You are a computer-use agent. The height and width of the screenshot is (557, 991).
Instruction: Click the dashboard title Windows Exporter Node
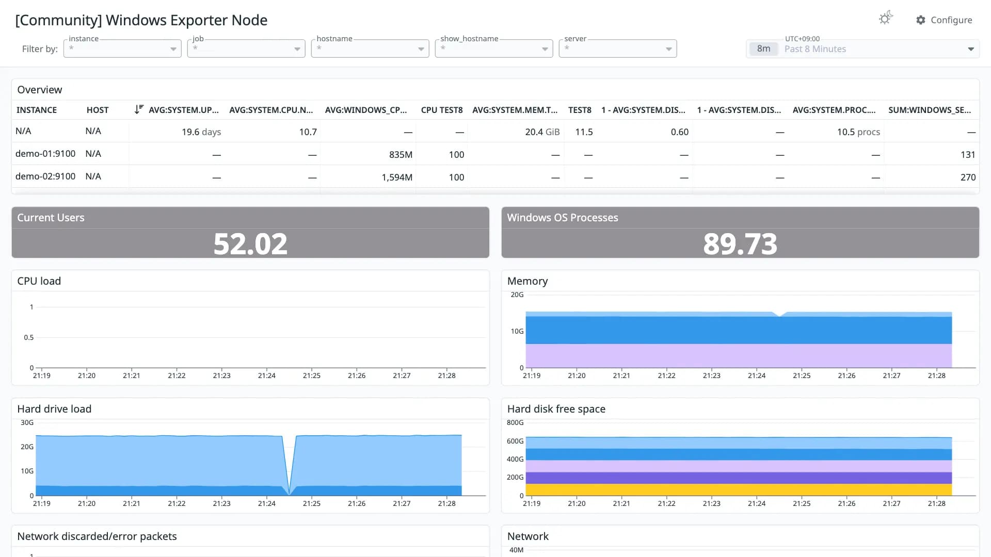pyautogui.click(x=141, y=20)
